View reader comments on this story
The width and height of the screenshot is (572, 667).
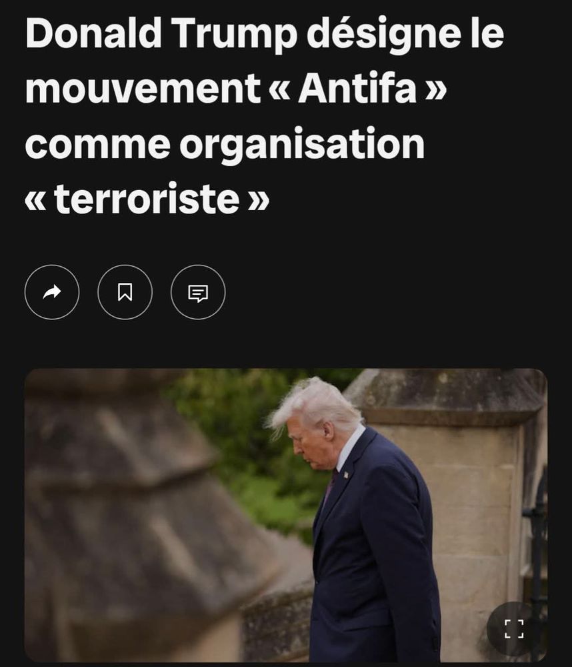click(198, 292)
